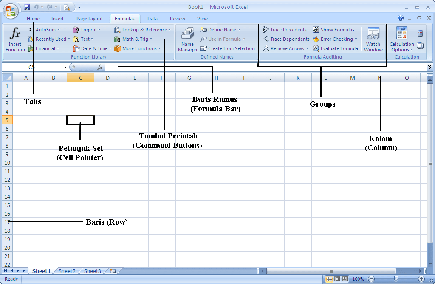The image size is (435, 284).
Task: Switch to Page Layout view in status bar
Action: click(x=337, y=279)
